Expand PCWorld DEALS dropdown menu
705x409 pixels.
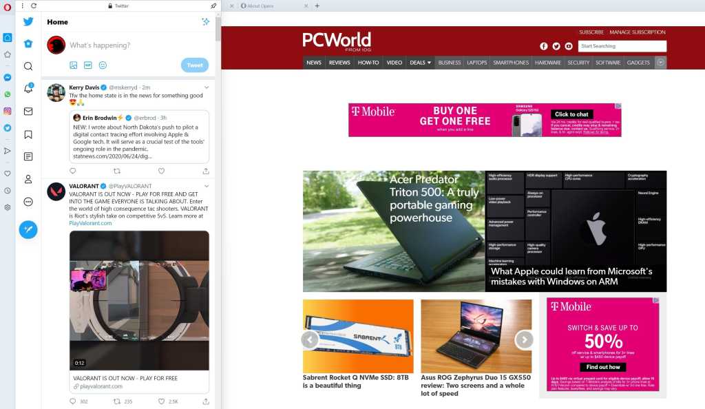420,63
